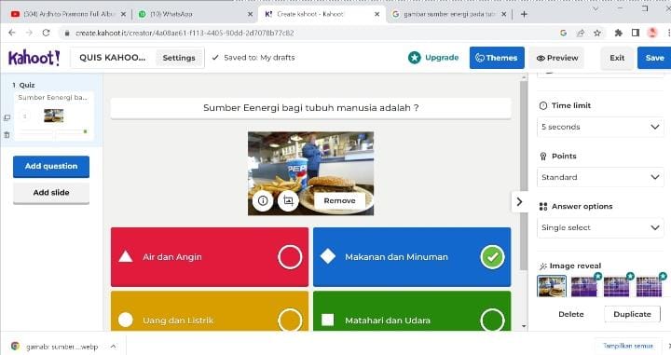Click the circle shape on yellow answer
Screen dimensions: 671x355
126,320
